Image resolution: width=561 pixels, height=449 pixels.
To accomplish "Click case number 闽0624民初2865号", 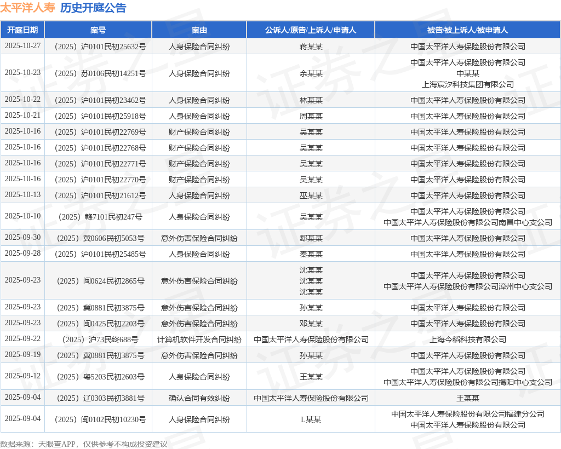I will pos(101,281).
